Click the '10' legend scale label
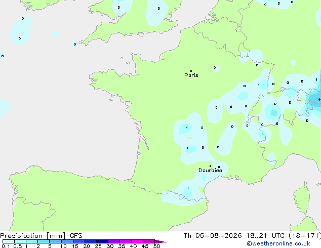321x248 pixels. [63, 246]
